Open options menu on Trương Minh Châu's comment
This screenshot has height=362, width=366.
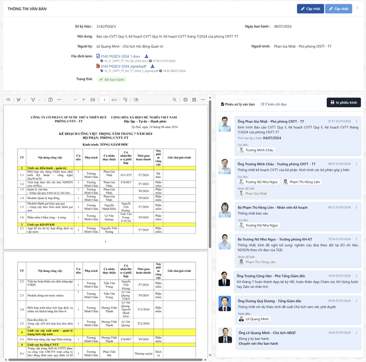pos(356,164)
